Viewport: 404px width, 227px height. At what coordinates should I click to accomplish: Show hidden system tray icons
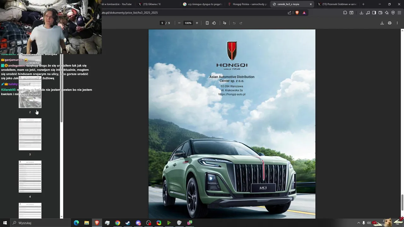point(359,223)
